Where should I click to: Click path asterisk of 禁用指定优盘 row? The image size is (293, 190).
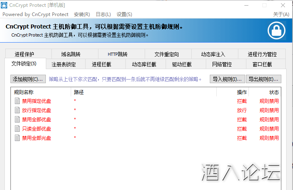tap(75, 100)
